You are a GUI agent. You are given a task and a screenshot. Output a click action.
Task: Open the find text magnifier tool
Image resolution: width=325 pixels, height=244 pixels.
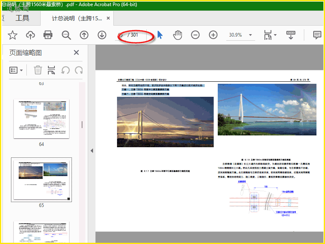(x=66, y=35)
